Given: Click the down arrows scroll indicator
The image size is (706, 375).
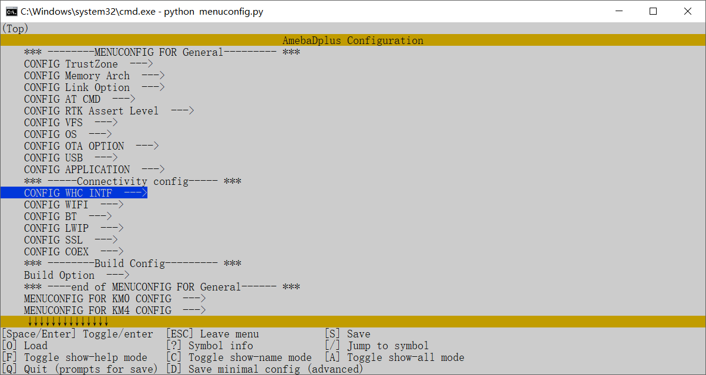Looking at the screenshot, I should (68, 322).
